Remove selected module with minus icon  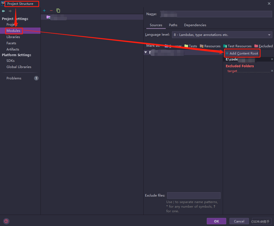51,11
